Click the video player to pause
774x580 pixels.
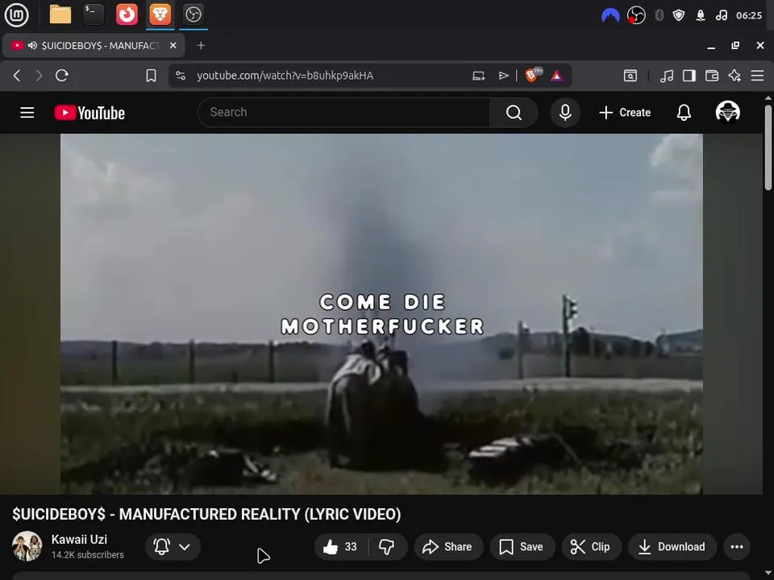(381, 313)
